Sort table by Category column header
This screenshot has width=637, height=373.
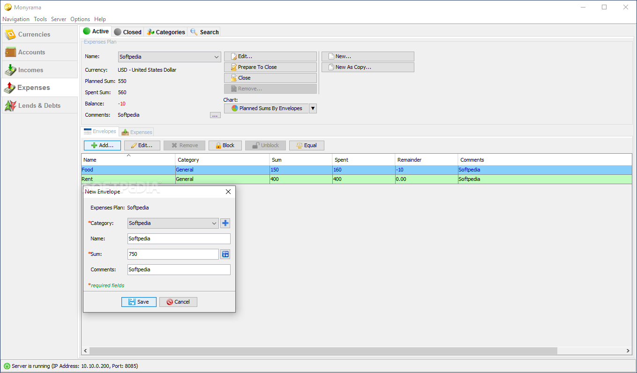(222, 159)
